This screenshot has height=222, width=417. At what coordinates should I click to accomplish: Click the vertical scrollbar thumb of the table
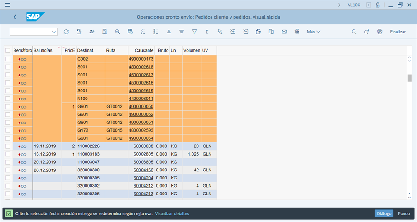tap(409, 78)
